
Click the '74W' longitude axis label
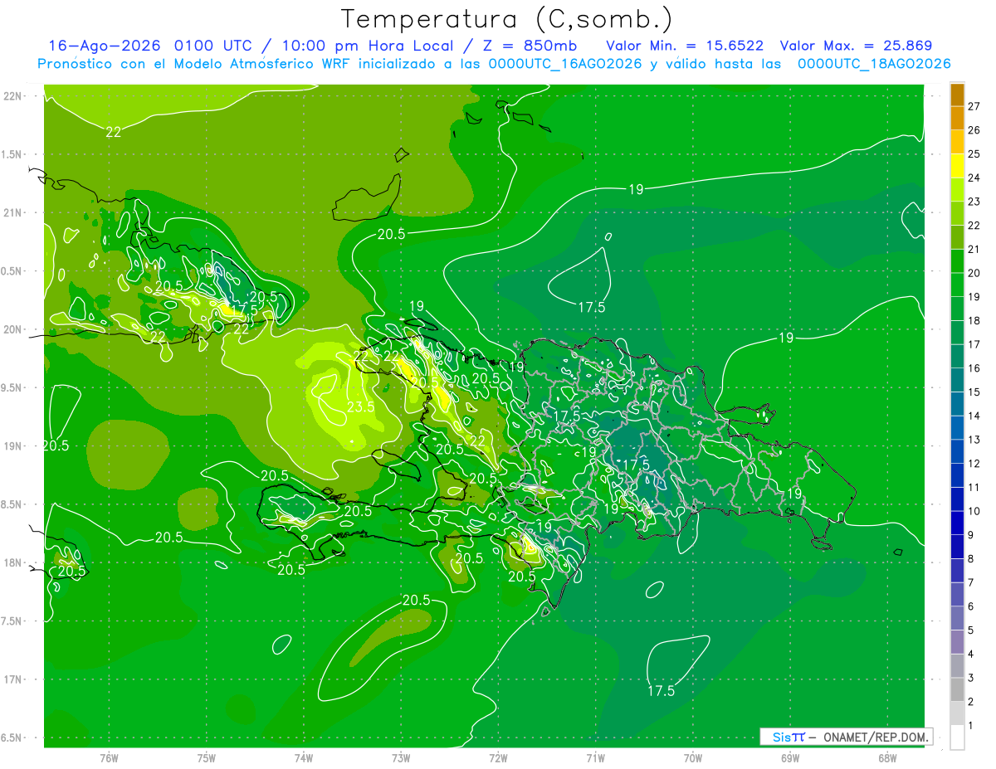pyautogui.click(x=304, y=757)
